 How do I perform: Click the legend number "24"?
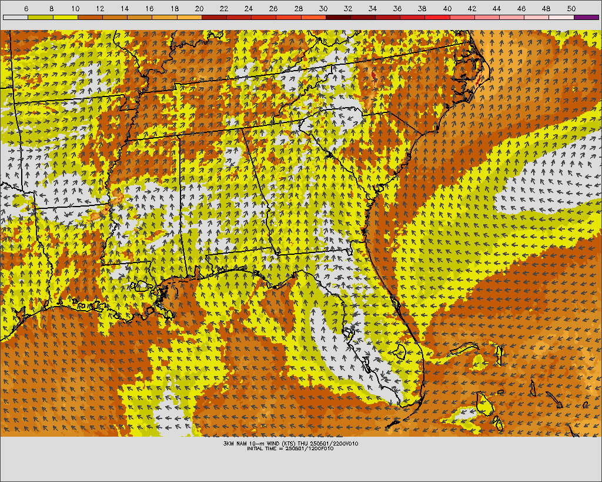(249, 8)
